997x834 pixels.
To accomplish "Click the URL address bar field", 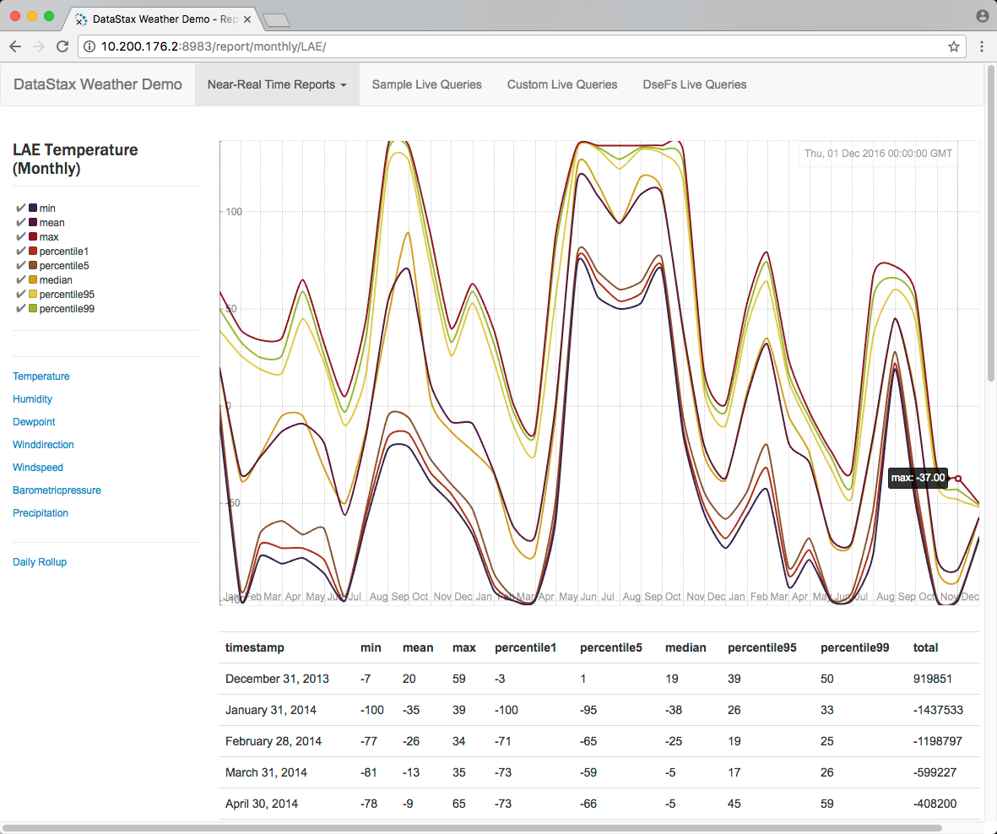I will (507, 47).
